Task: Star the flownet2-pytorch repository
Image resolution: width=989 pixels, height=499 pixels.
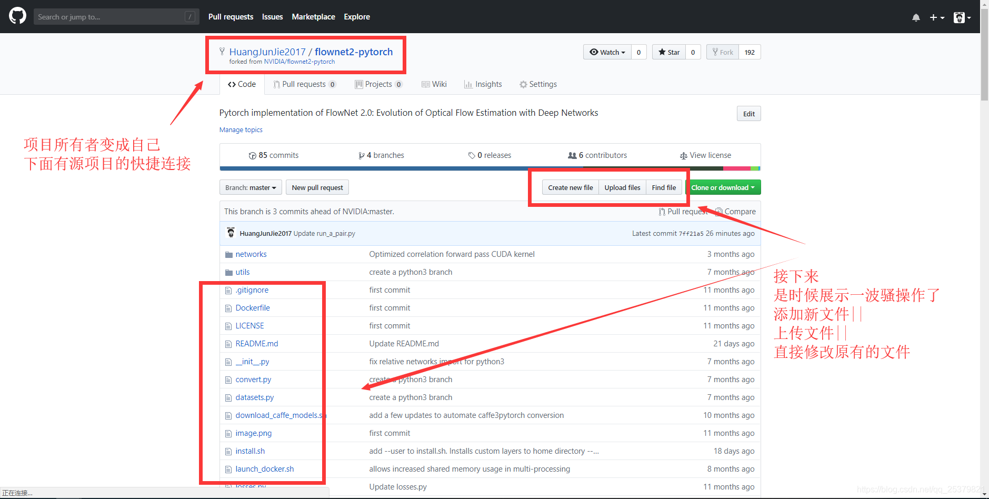Action: pos(669,52)
